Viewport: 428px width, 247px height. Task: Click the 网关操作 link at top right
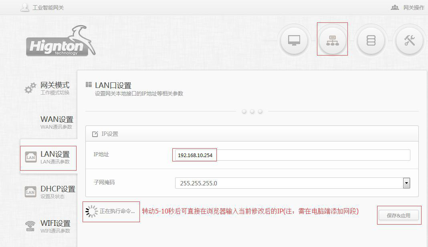click(x=414, y=8)
